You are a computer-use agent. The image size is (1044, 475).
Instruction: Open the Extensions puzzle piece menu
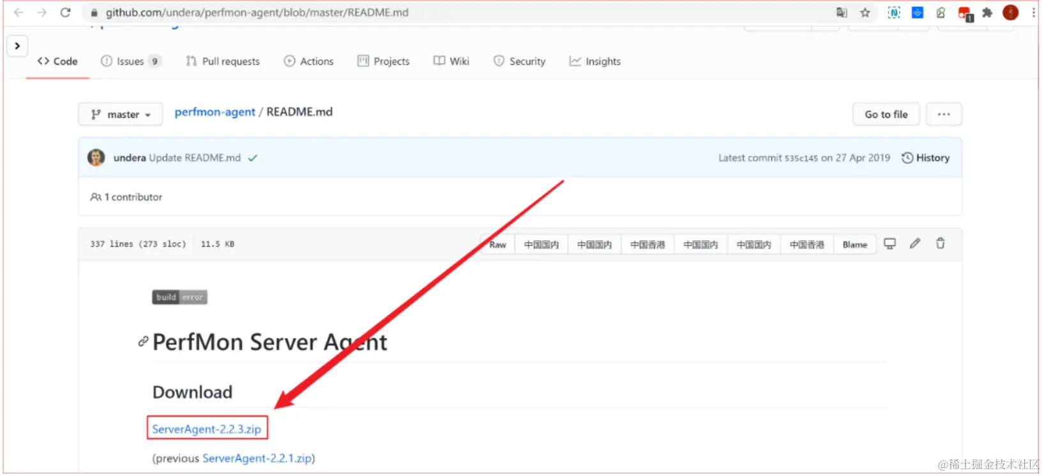click(x=987, y=12)
